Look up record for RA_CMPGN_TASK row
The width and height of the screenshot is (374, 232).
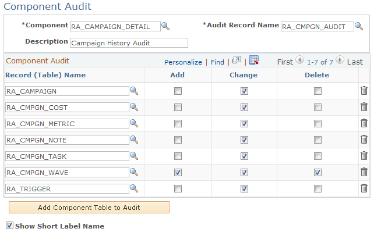click(x=134, y=156)
